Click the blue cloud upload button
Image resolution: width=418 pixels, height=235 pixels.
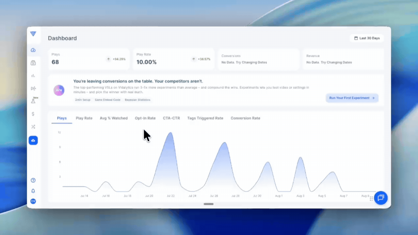pos(33,140)
